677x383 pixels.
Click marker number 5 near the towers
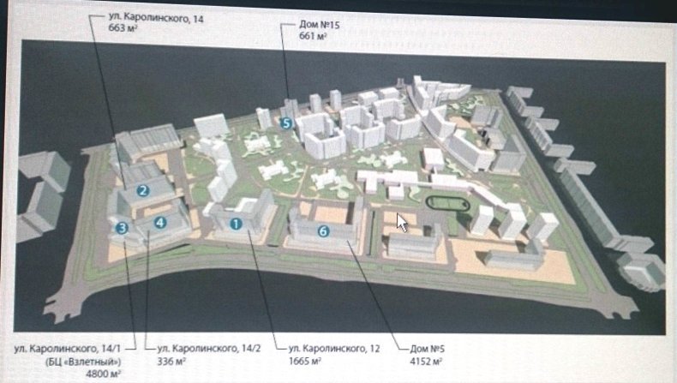[287, 123]
